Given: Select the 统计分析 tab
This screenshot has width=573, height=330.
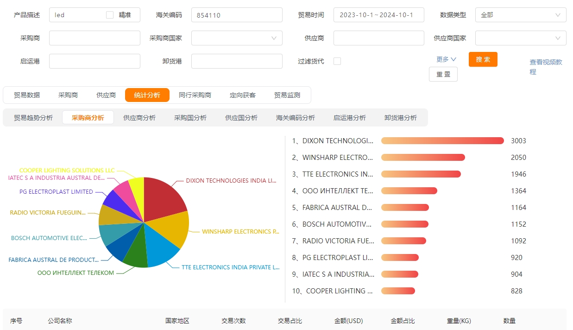Looking at the screenshot, I should [x=147, y=95].
